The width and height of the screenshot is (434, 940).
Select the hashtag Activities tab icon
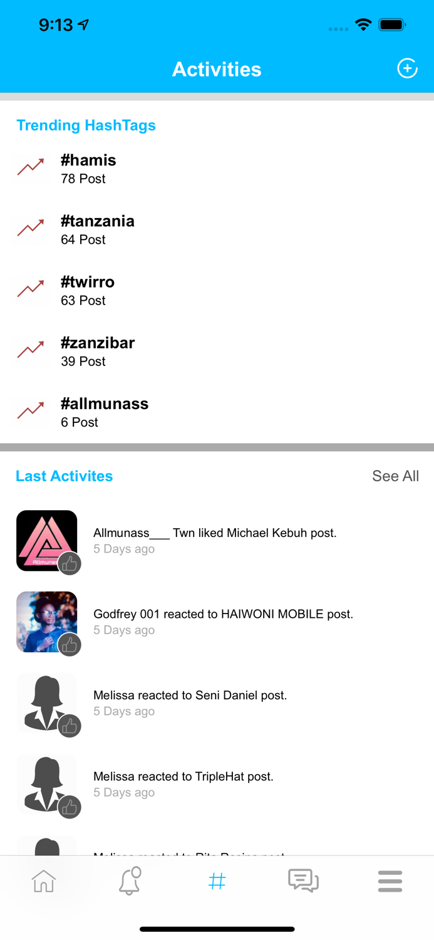click(x=217, y=881)
